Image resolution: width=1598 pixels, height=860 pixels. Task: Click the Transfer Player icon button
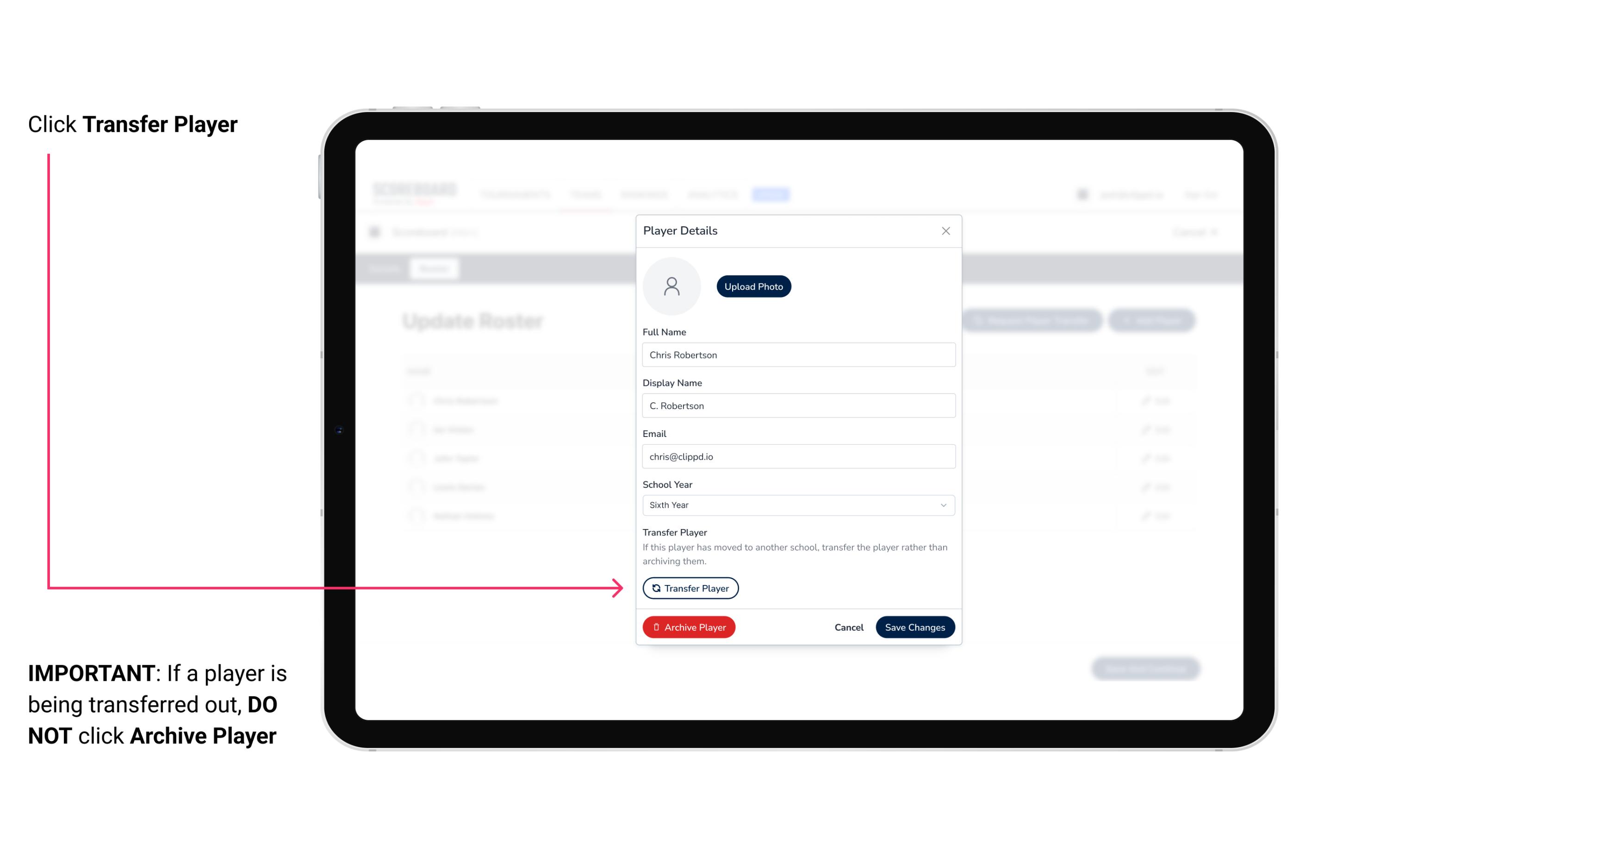coord(690,588)
